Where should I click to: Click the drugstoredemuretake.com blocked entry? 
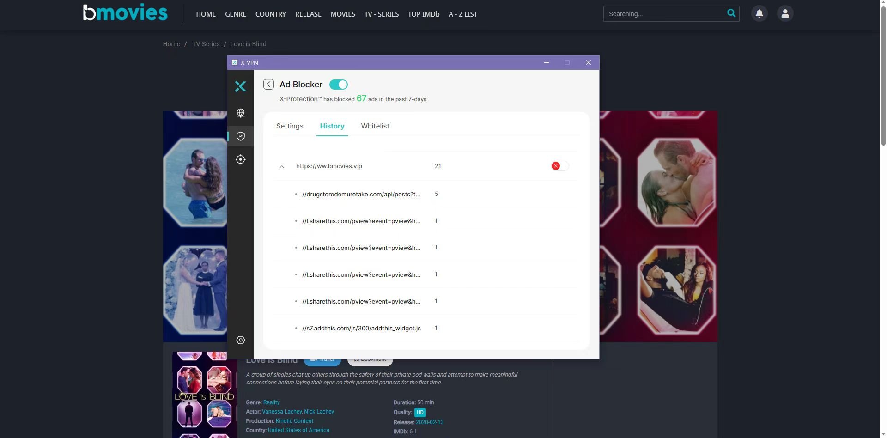[361, 194]
